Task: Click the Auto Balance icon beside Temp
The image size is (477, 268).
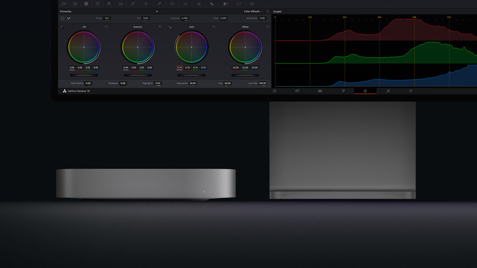Action: 63,18
